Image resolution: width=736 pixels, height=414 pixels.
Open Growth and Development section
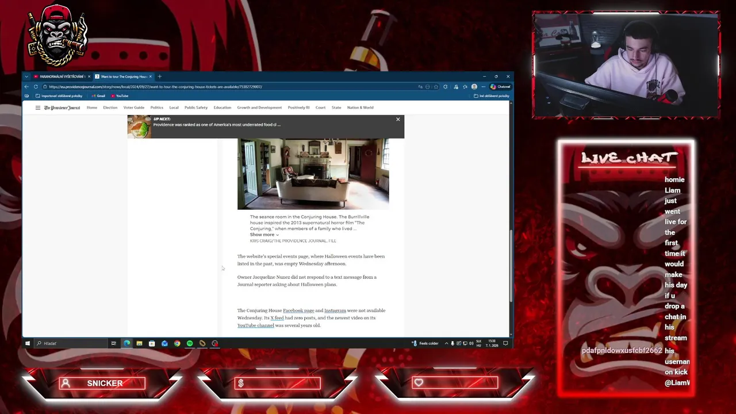coord(259,108)
